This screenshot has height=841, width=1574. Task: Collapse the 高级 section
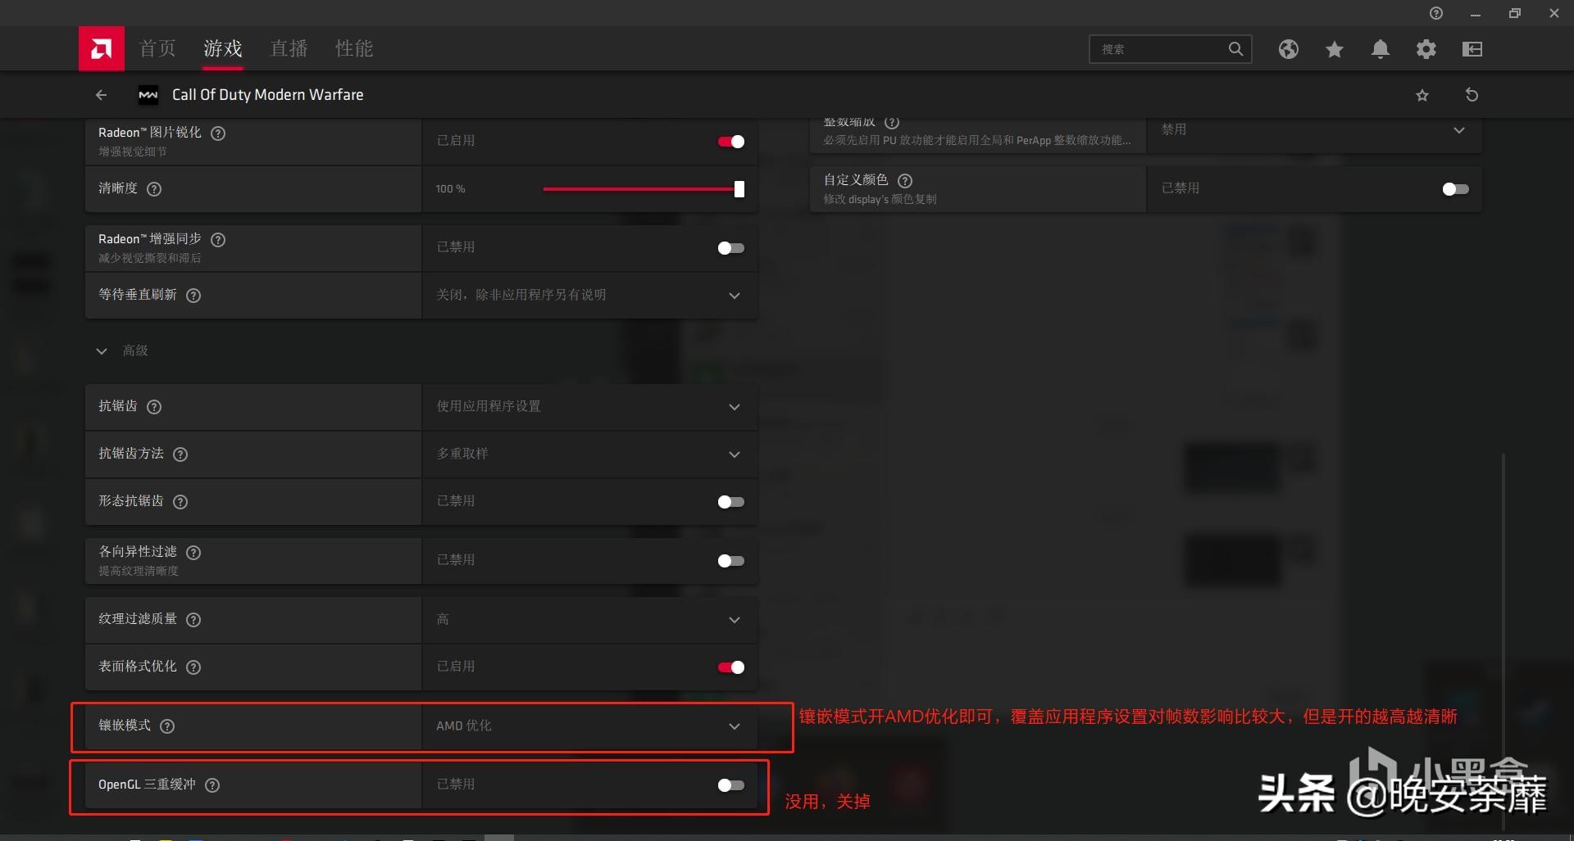tap(102, 350)
